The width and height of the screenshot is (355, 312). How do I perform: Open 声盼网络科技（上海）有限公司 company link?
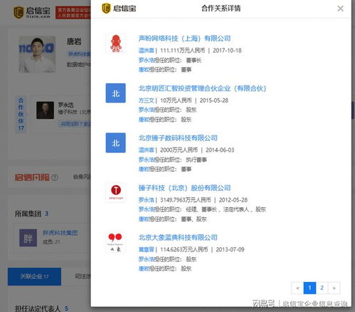[184, 38]
